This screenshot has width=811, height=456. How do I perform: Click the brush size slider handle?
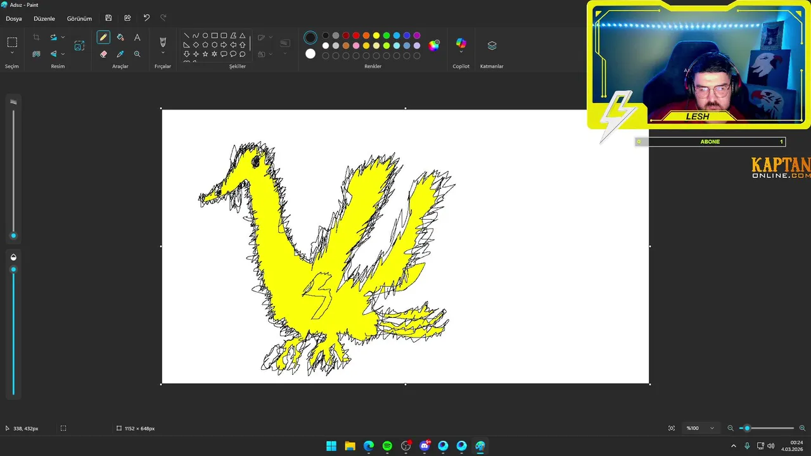tap(13, 236)
